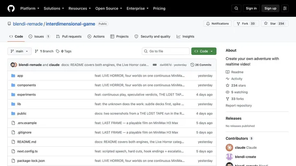Image resolution: width=296 pixels, height=166 pixels.
Task: Click the eye icon beside 5 watching
Action: click(227, 92)
